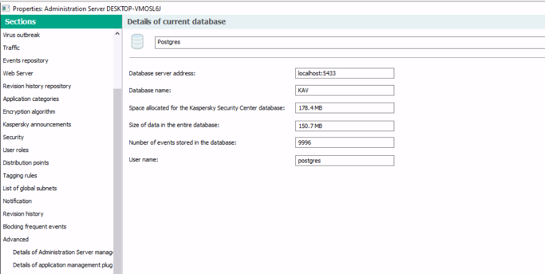This screenshot has width=545, height=274.
Task: Click the Postgres database type field
Action: [349, 42]
